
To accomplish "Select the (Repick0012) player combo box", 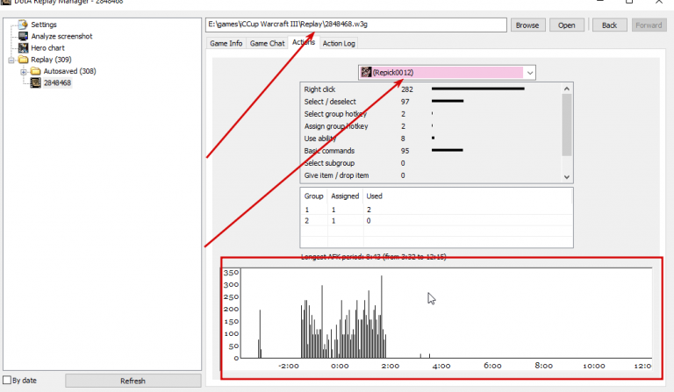I will pos(447,73).
